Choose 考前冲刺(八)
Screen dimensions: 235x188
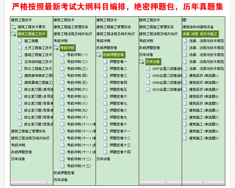point(77,104)
